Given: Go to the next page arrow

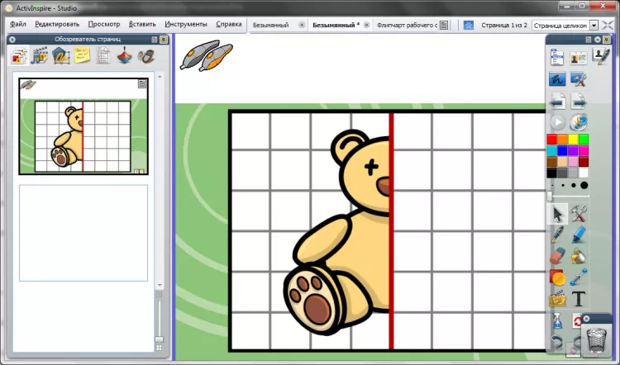Looking at the screenshot, I should coord(579,102).
